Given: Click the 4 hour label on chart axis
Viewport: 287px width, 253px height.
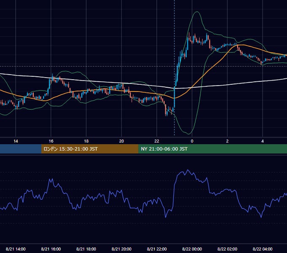Looking at the screenshot, I should pos(263,141).
